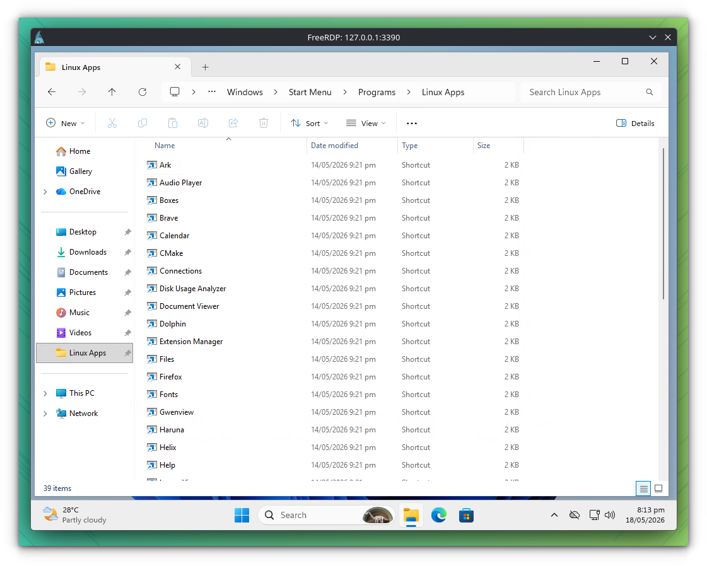Screen dimensions: 707x566
Task: Open File Explorer in taskbar
Action: click(411, 515)
